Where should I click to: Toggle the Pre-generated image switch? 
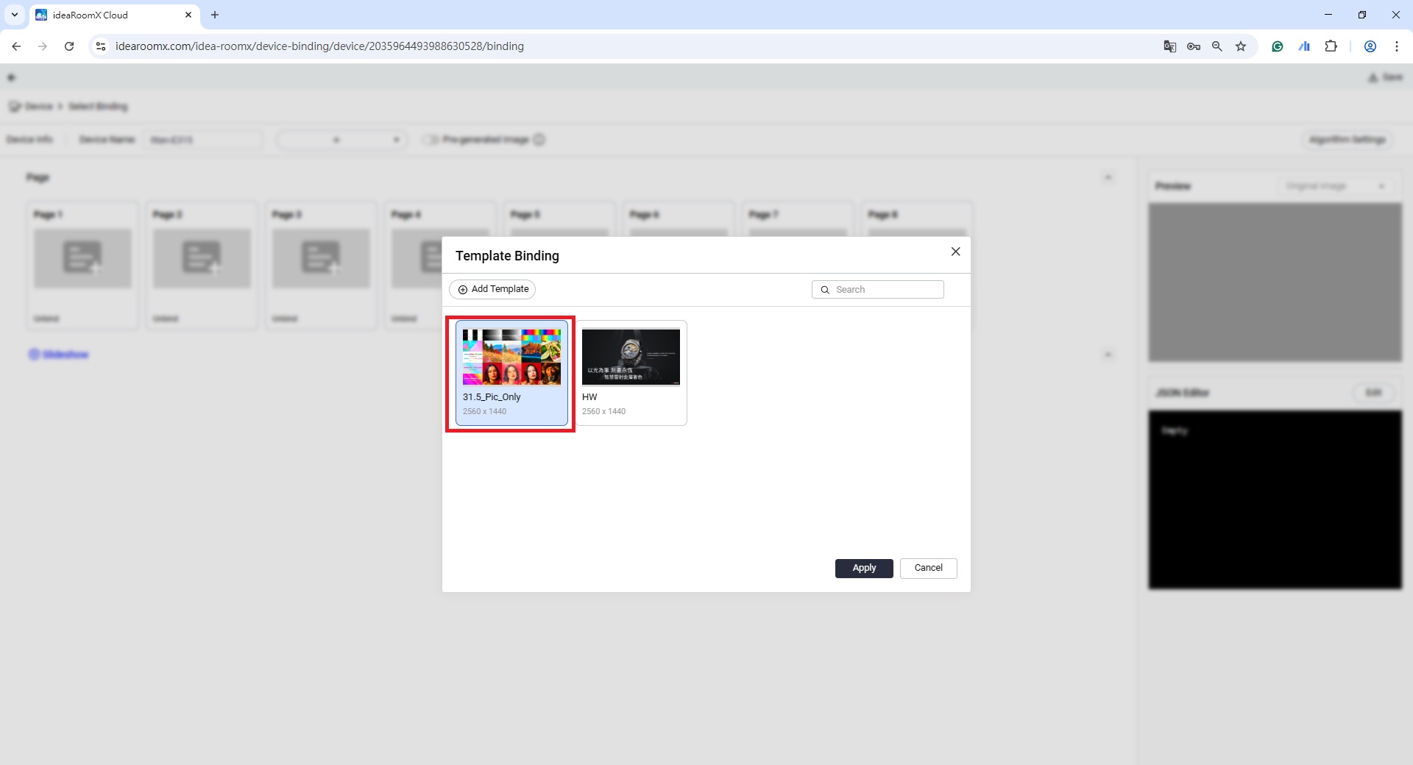[430, 140]
